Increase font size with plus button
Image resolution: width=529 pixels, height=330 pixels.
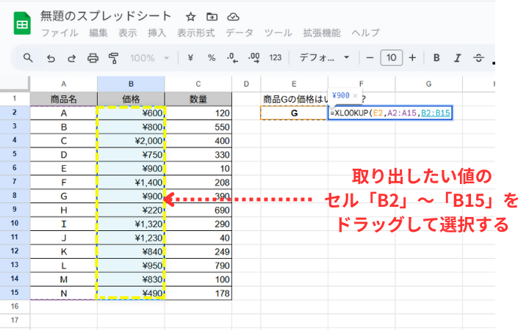[412, 58]
